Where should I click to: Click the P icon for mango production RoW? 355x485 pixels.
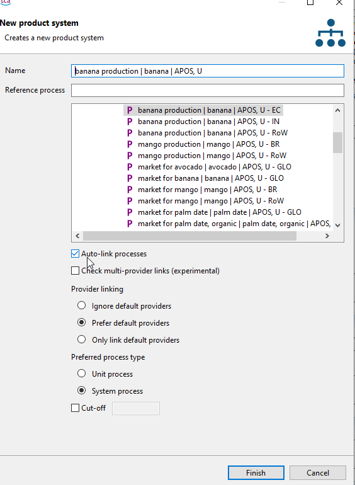pos(130,156)
